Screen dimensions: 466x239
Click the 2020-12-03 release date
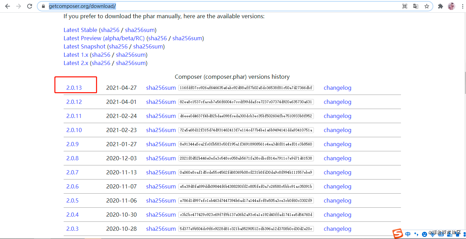tap(121, 158)
